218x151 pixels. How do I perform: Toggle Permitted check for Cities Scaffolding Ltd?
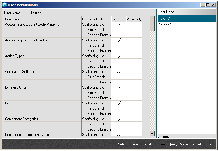tap(119, 103)
